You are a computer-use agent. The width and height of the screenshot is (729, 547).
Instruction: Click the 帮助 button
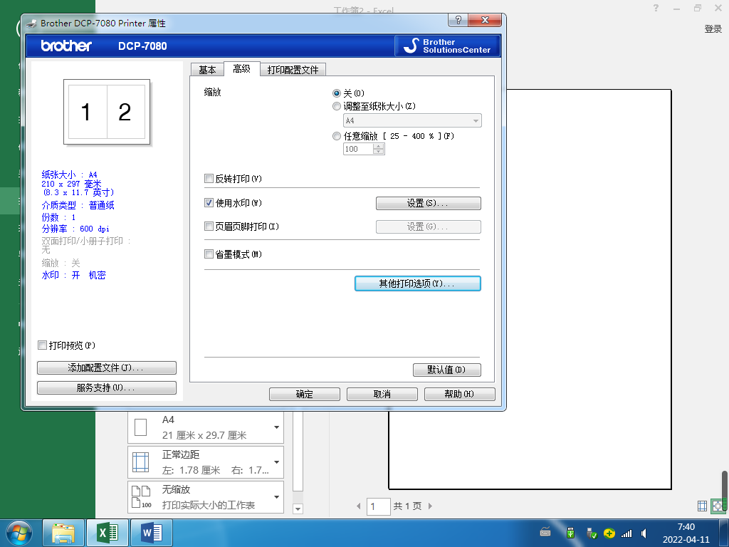pos(460,395)
